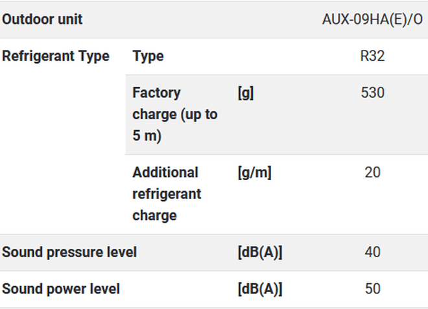Select the Type sub-label cell
The image size is (428, 309).
tap(148, 56)
